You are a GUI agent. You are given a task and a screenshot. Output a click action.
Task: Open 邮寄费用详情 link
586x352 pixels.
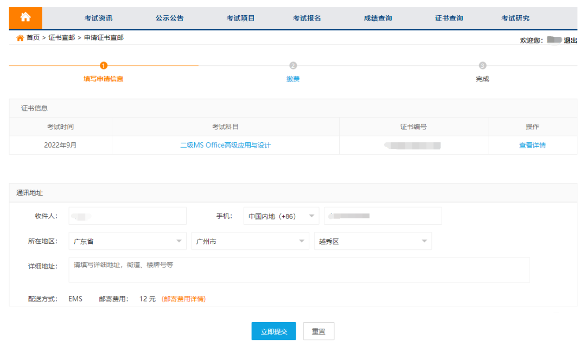[x=183, y=299]
